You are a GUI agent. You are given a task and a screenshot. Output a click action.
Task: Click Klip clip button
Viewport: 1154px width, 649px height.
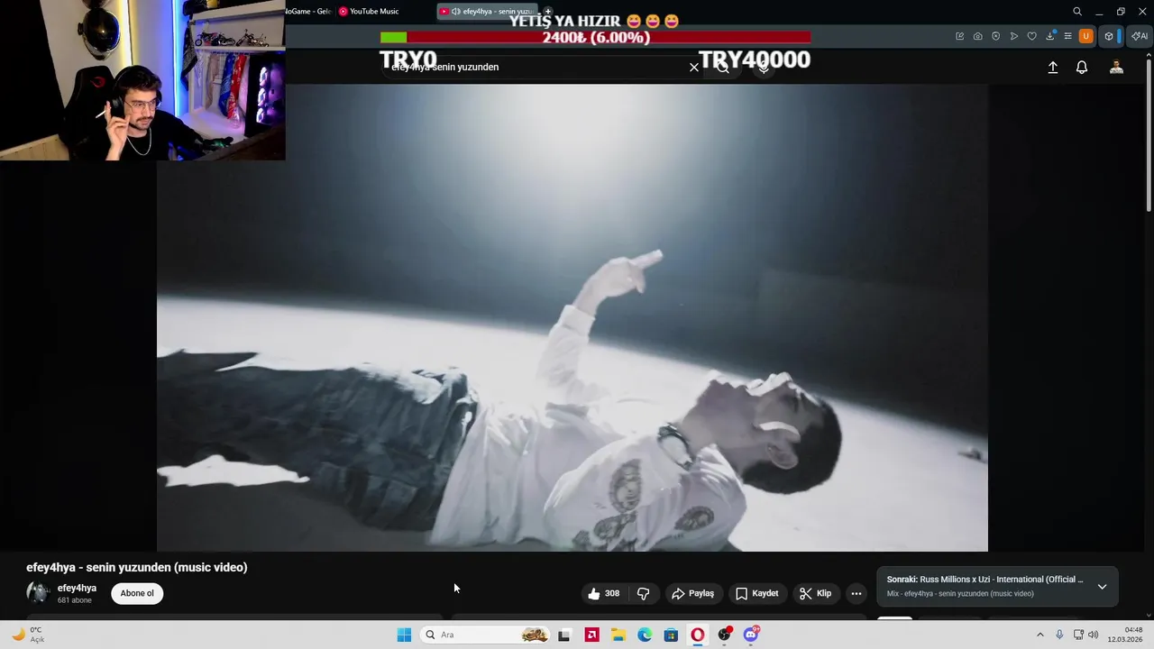point(815,593)
